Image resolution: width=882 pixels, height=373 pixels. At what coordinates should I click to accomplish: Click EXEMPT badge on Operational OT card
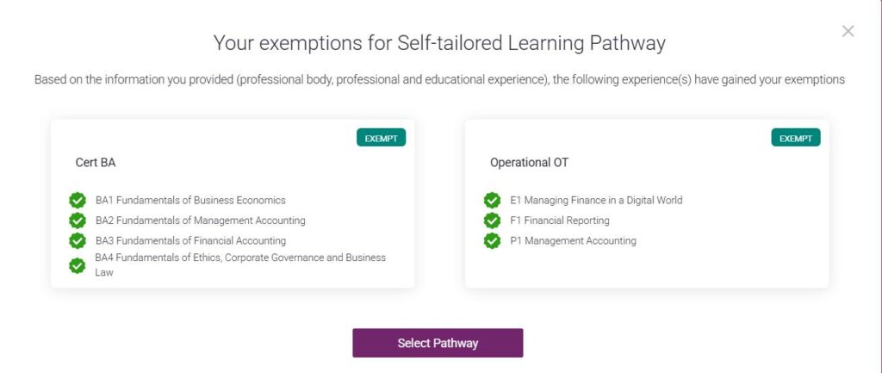pyautogui.click(x=796, y=138)
